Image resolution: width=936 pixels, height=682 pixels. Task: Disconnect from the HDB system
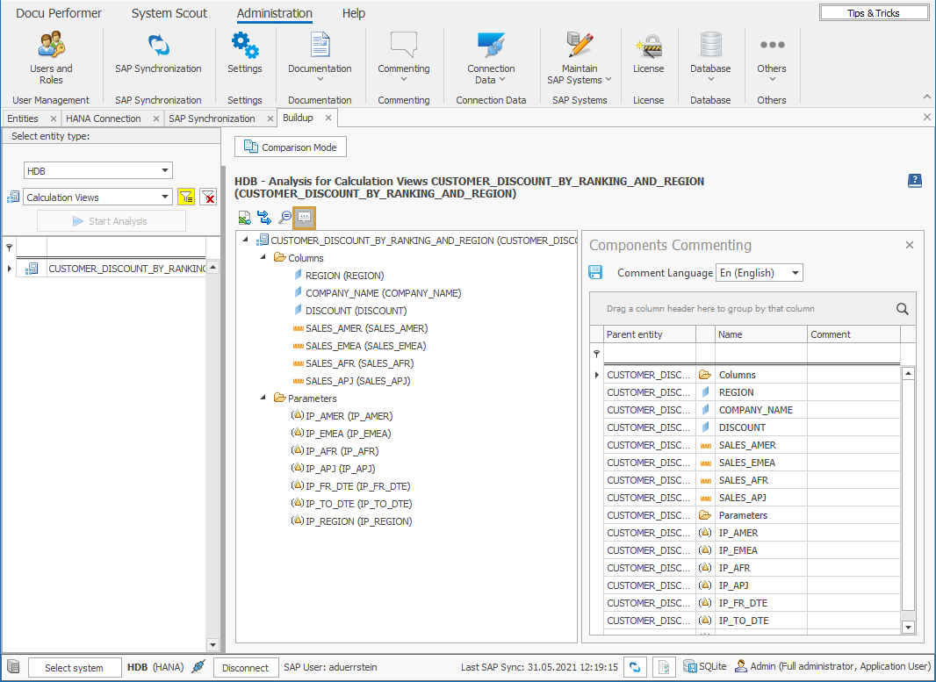pyautogui.click(x=246, y=667)
